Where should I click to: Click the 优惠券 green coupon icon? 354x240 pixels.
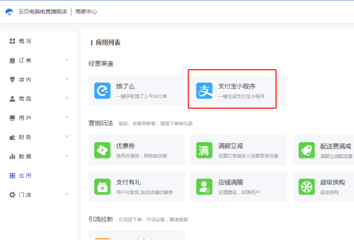(x=102, y=150)
